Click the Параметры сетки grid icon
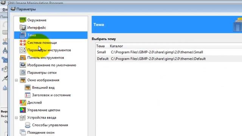The width and height of the screenshot is (242, 136). (23, 73)
